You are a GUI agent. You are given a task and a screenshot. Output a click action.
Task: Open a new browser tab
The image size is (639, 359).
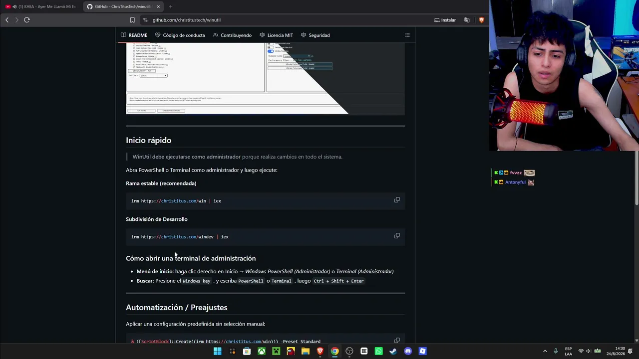point(171,6)
